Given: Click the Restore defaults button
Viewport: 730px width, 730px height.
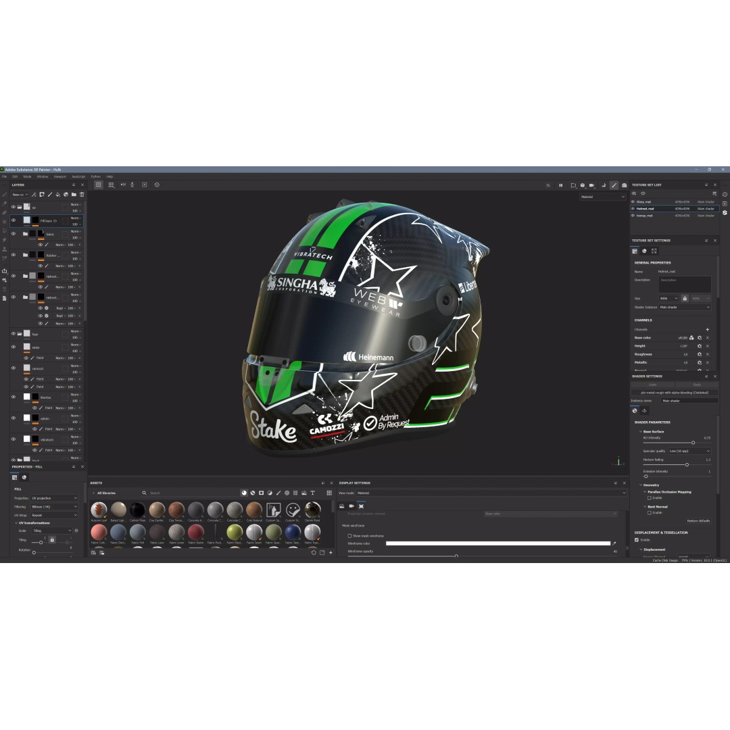Looking at the screenshot, I should pos(698,521).
